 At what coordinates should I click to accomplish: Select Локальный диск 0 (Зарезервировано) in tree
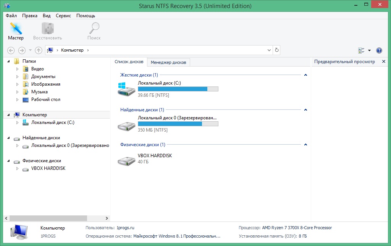click(x=70, y=145)
